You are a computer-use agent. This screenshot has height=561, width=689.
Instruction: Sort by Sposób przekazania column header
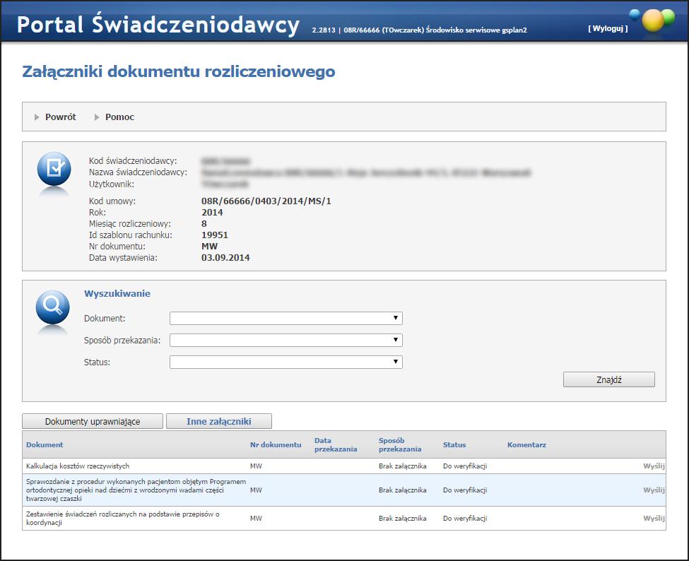[x=400, y=444]
